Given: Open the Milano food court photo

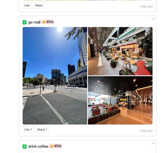Looking at the screenshot, I should (120, 100).
